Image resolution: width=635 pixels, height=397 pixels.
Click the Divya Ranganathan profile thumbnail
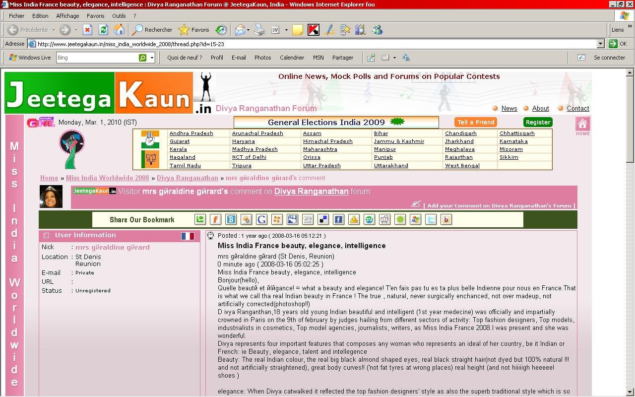tap(51, 197)
